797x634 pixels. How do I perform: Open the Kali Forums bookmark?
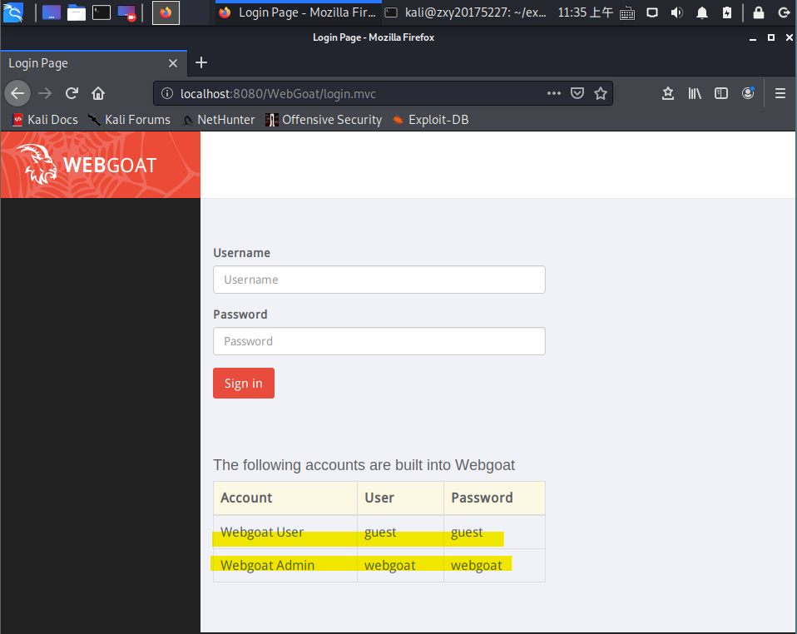tap(129, 120)
